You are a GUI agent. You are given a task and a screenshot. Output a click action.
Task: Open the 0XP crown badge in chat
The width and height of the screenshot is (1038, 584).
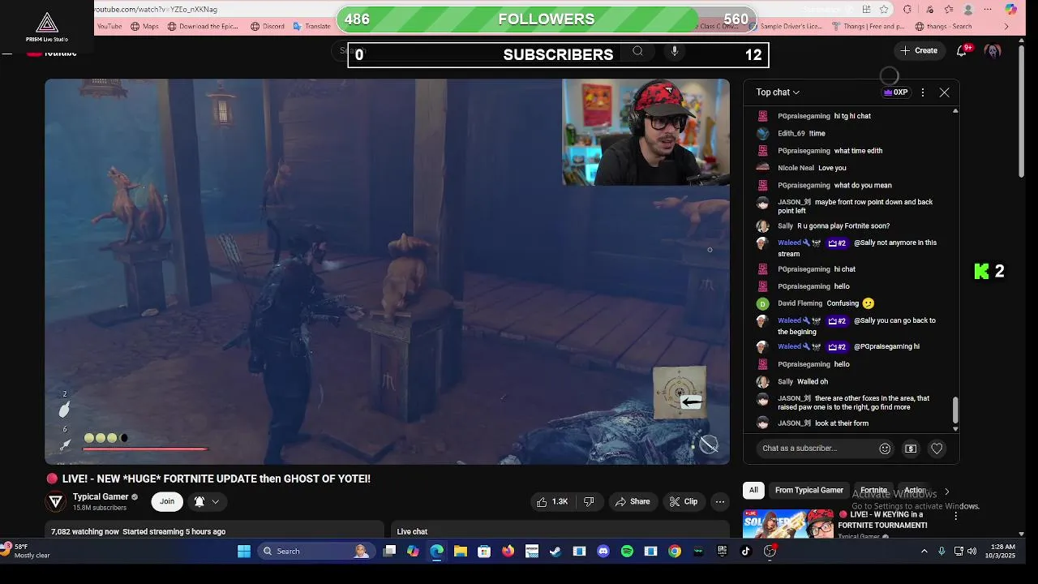895,92
